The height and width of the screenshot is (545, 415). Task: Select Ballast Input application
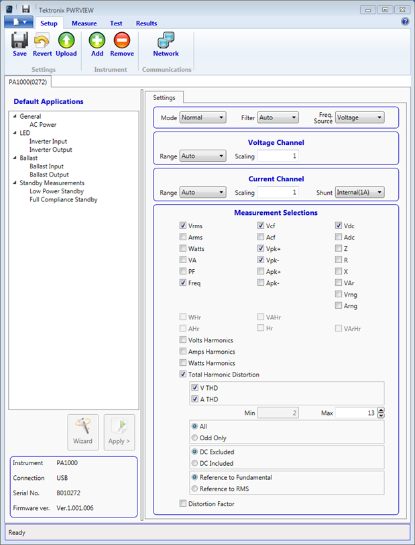pyautogui.click(x=46, y=166)
